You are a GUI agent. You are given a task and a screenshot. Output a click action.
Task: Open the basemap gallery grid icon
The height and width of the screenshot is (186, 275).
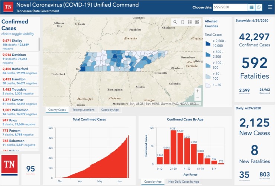197,22
